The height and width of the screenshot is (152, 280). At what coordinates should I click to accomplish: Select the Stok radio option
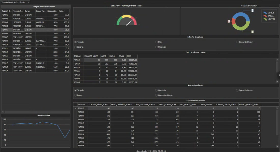[157, 42]
